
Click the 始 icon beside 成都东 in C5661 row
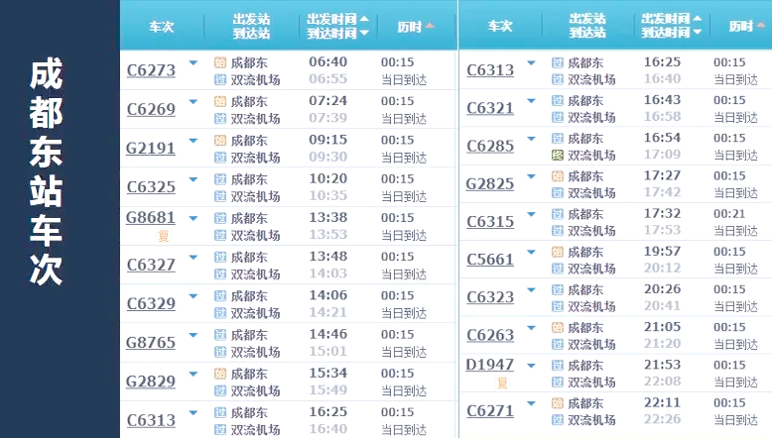click(558, 252)
